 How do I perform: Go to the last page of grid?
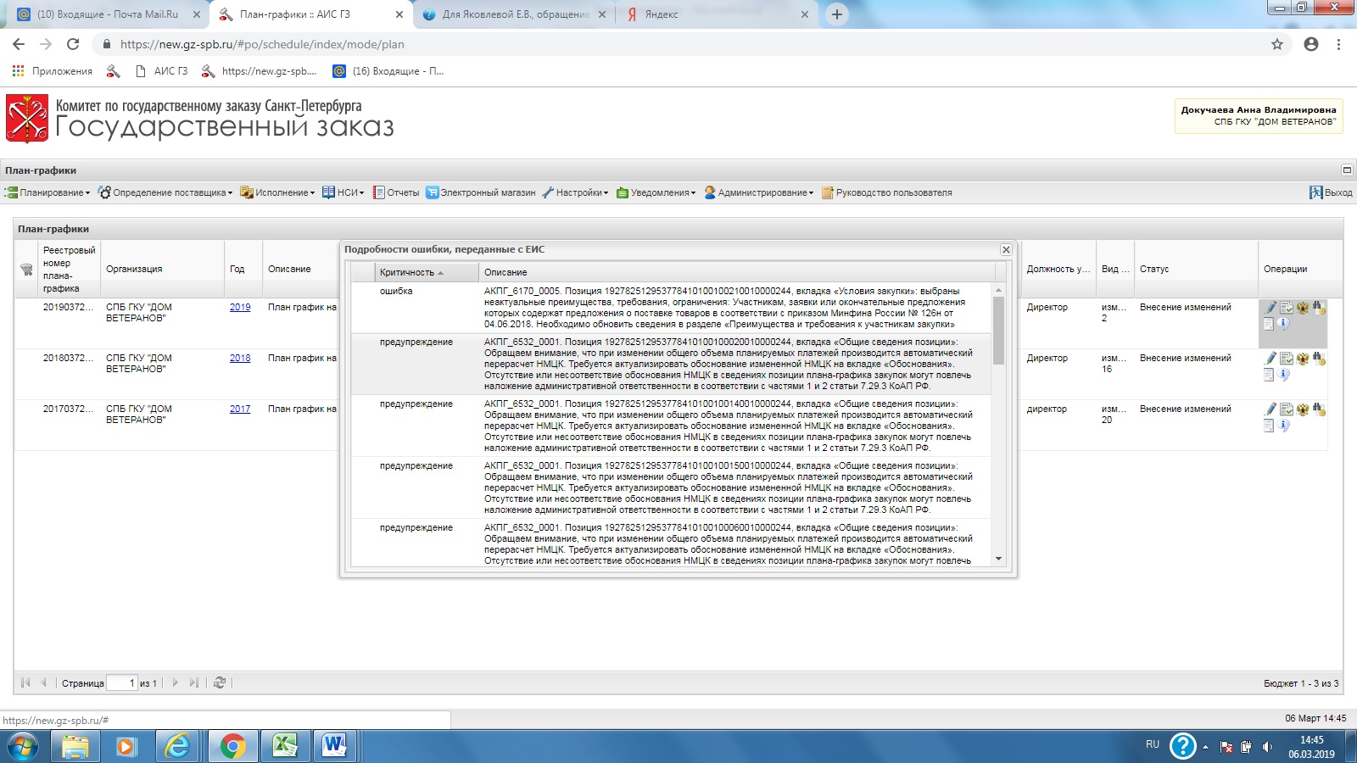coord(194,682)
